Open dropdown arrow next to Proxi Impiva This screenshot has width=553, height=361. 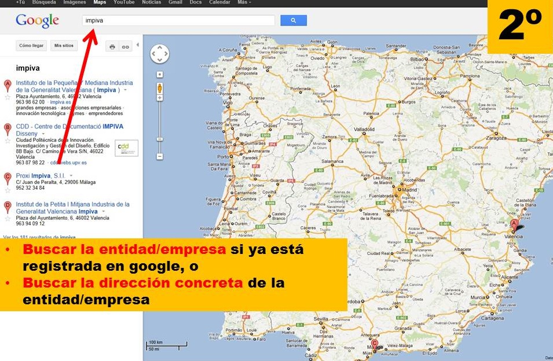tap(71, 175)
